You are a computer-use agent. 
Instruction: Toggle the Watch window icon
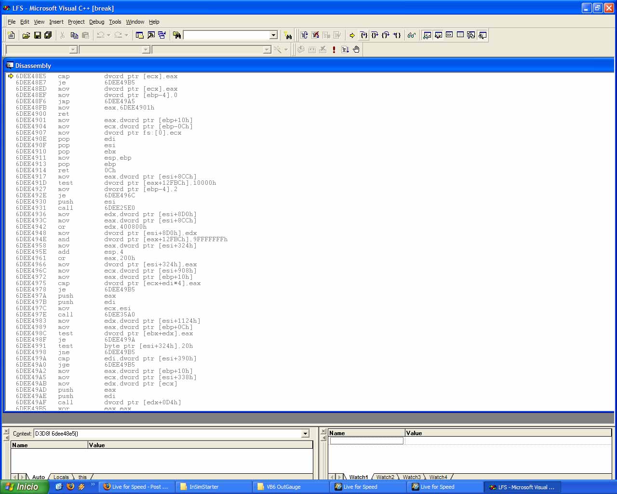427,35
